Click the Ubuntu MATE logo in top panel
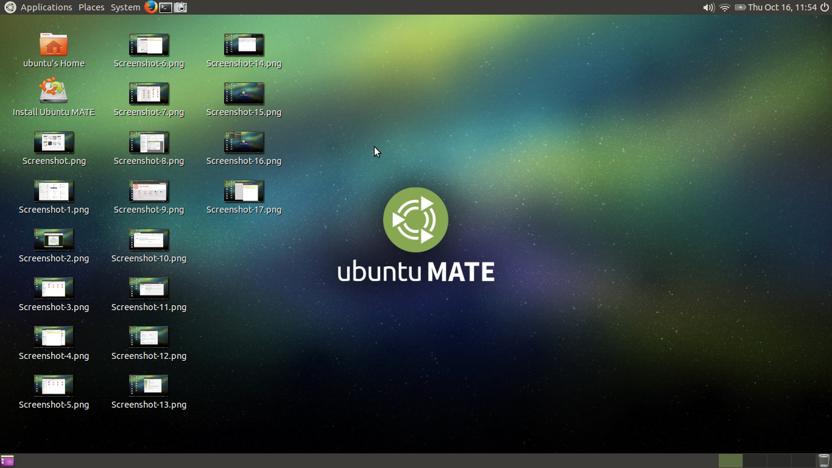 tap(10, 7)
